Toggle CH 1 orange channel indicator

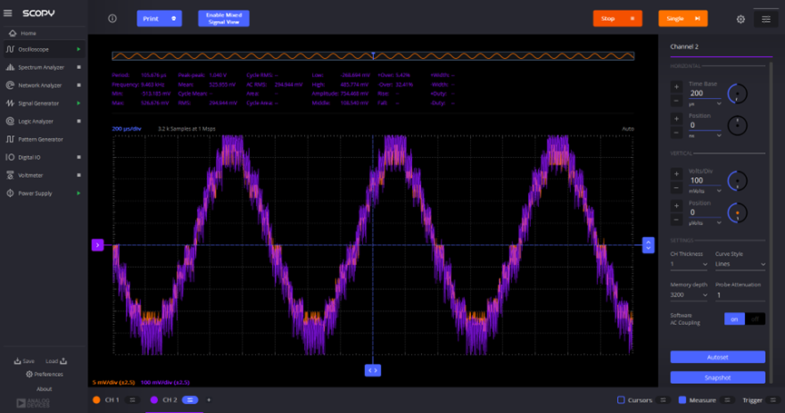tap(96, 400)
